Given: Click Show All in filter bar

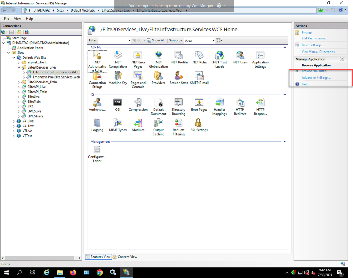Looking at the screenshot, I should tap(156, 40).
